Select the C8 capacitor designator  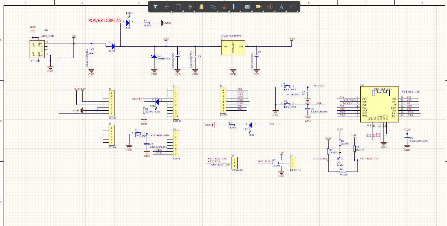[x=151, y=143]
